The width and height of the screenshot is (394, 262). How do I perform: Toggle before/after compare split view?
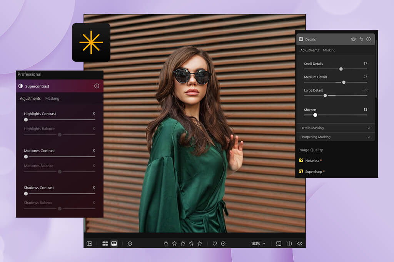(x=289, y=244)
